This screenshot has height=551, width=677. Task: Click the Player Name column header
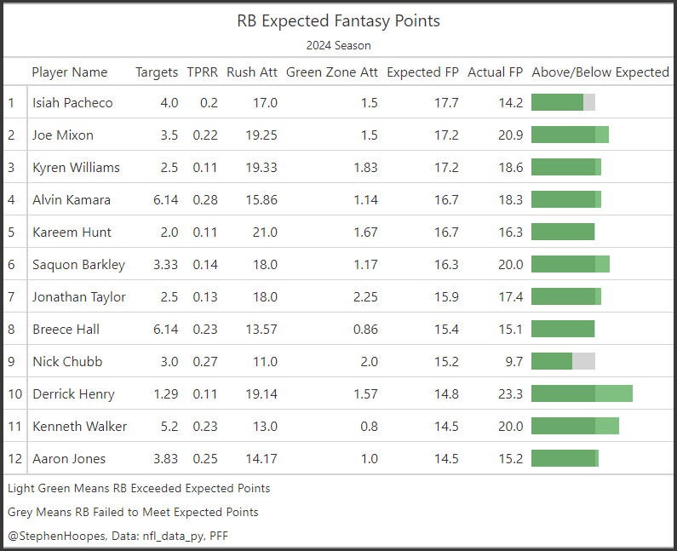pyautogui.click(x=70, y=72)
